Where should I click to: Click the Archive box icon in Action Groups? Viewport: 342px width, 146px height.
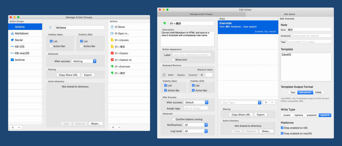12,60
